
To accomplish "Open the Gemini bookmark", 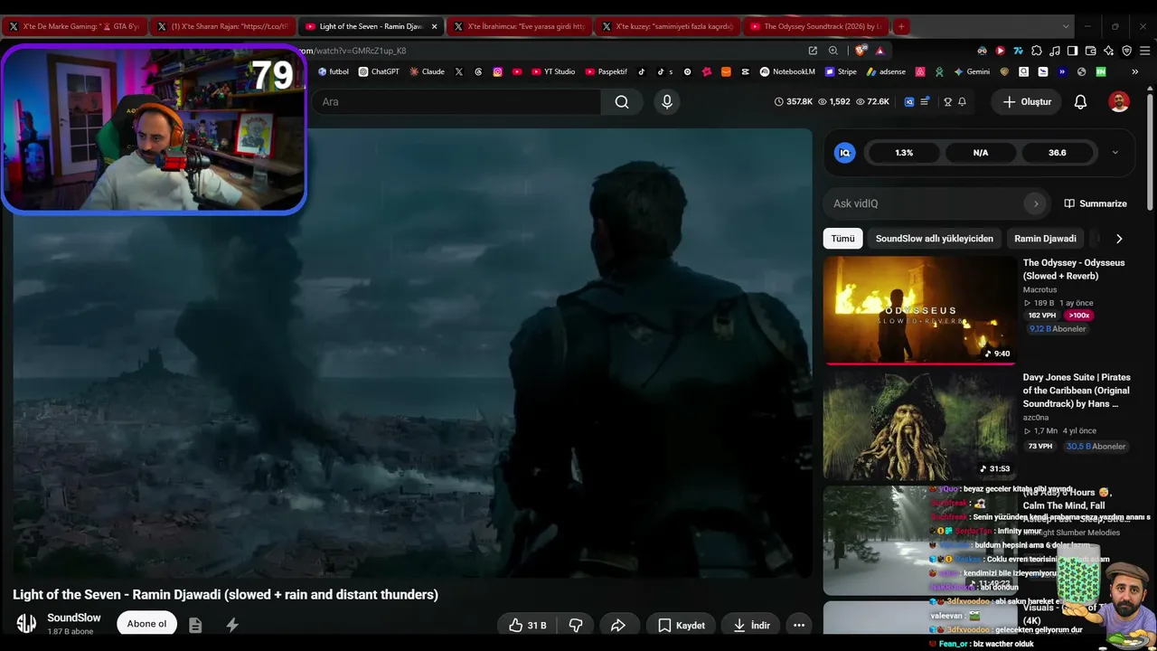I will tap(972, 71).
